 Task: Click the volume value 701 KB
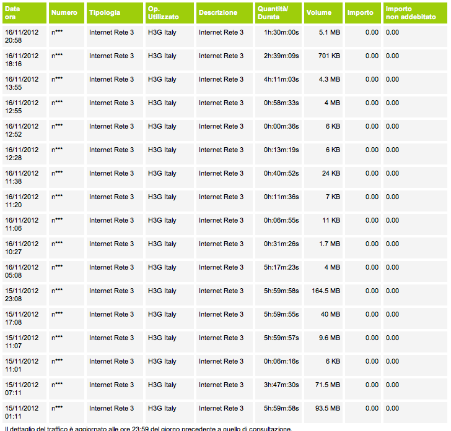[x=330, y=56]
